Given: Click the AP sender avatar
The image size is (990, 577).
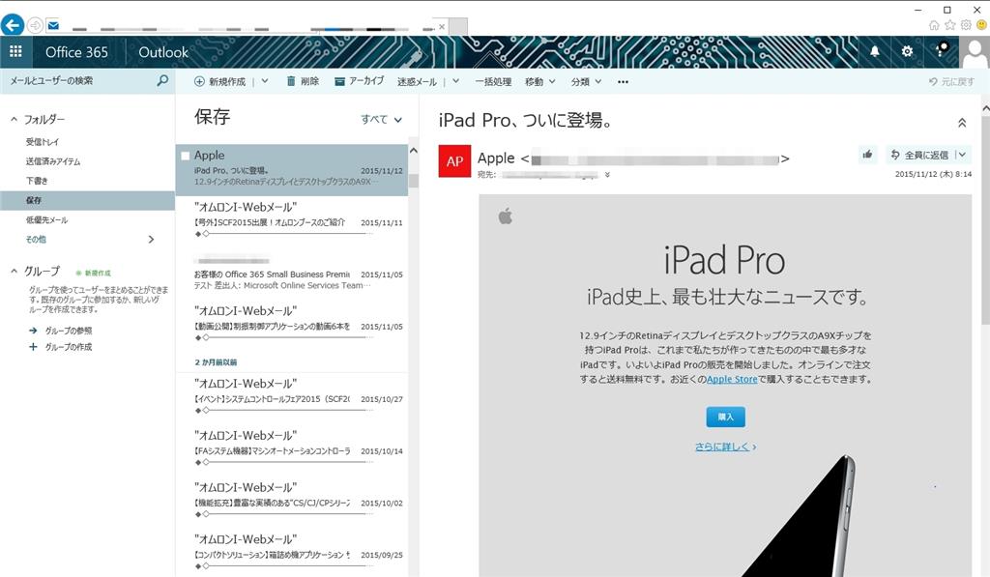Looking at the screenshot, I should [454, 161].
